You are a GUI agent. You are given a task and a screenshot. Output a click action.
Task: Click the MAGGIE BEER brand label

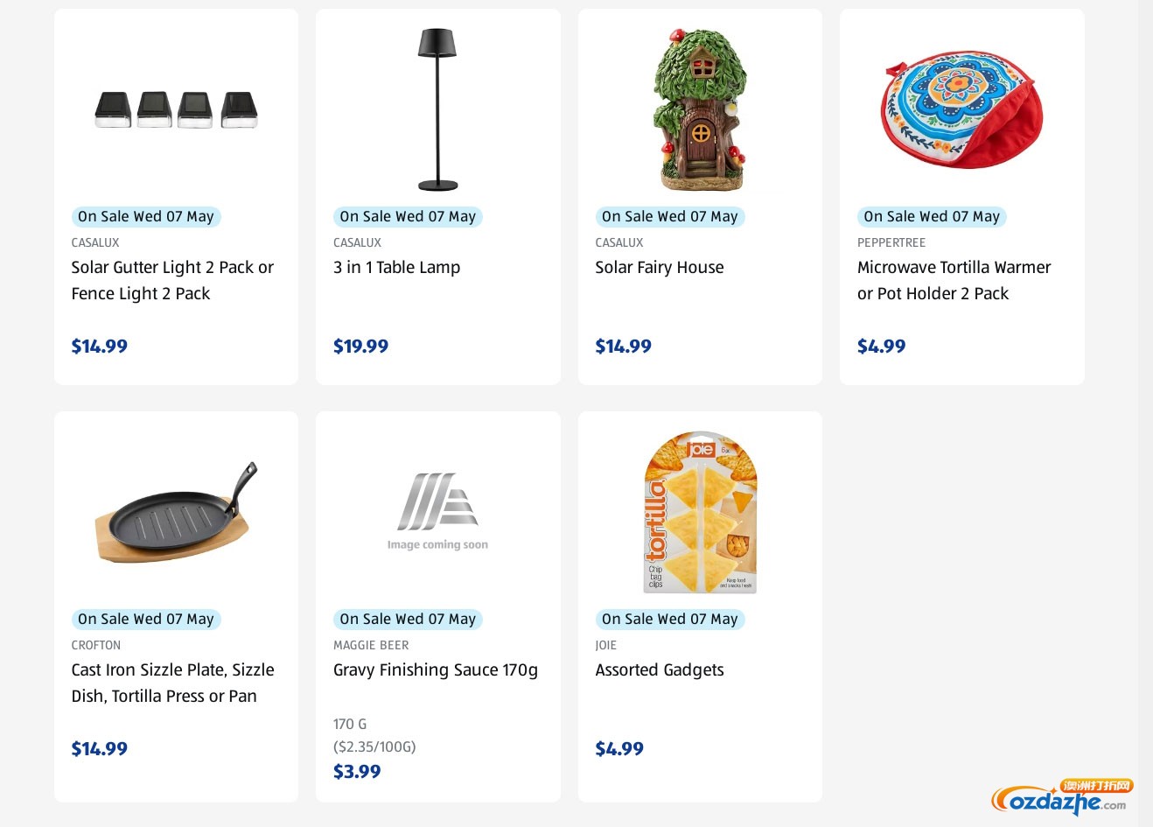pyautogui.click(x=371, y=645)
